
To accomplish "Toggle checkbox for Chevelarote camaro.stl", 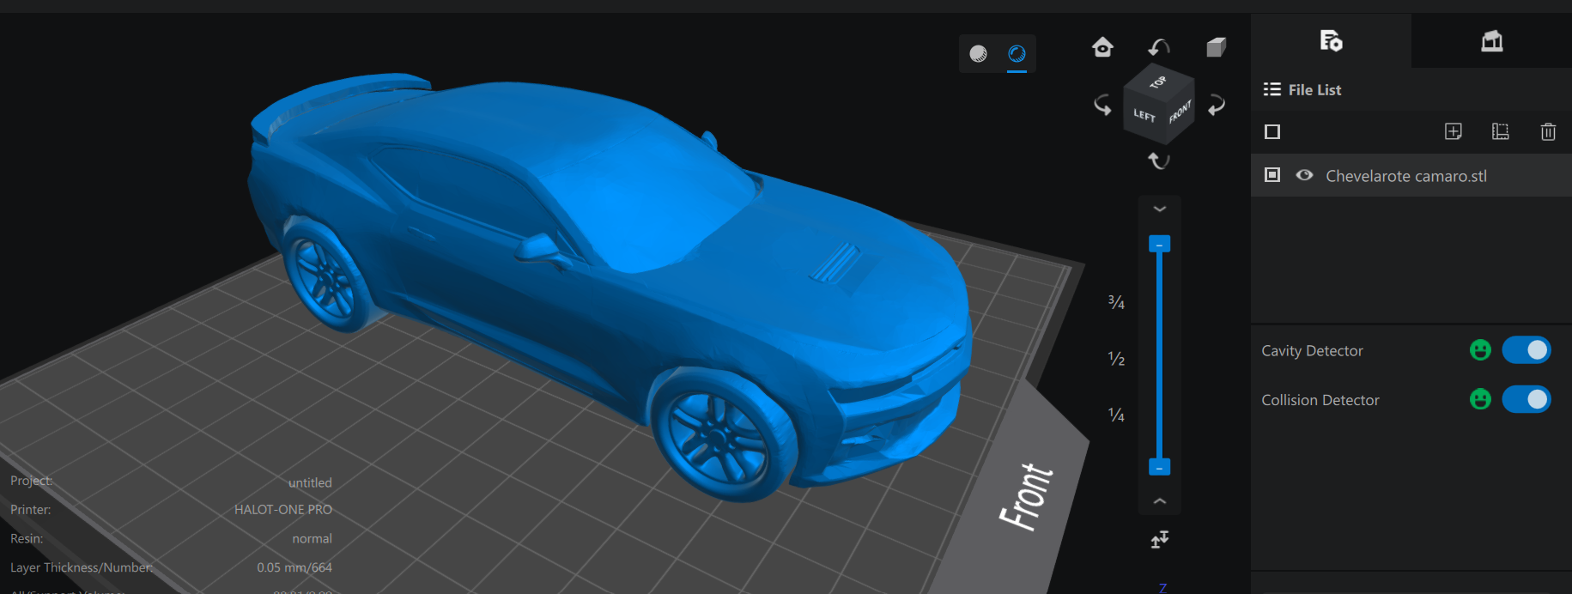I will (1272, 175).
